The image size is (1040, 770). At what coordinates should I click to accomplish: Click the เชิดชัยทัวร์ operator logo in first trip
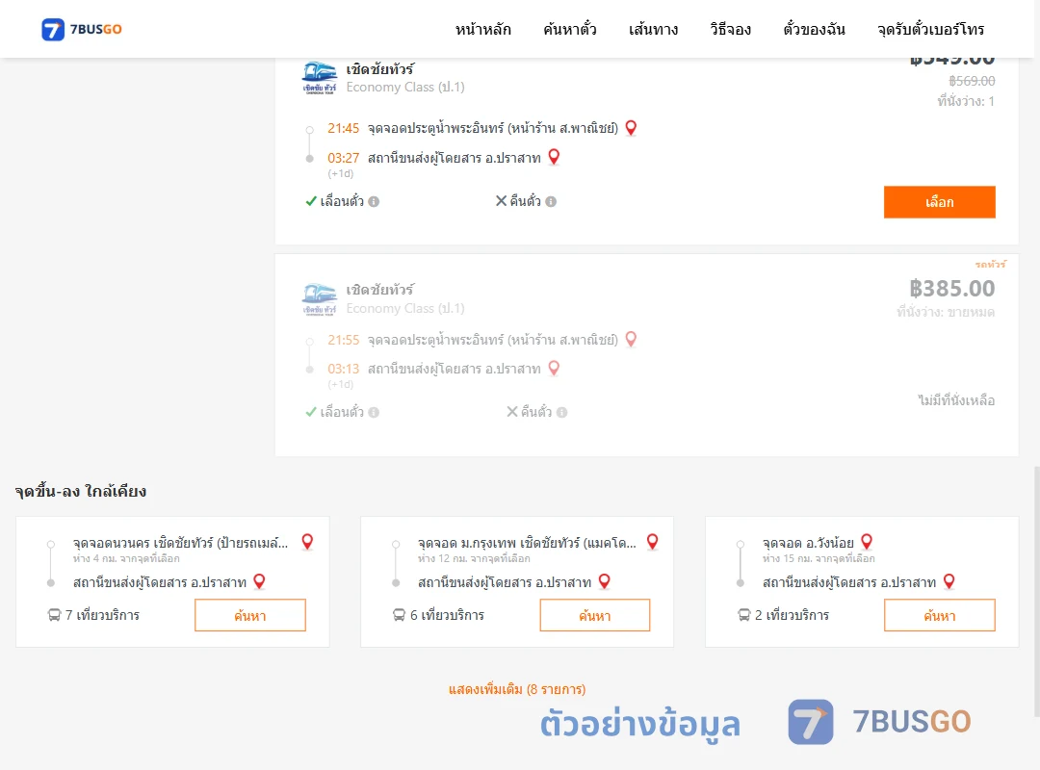pos(320,78)
